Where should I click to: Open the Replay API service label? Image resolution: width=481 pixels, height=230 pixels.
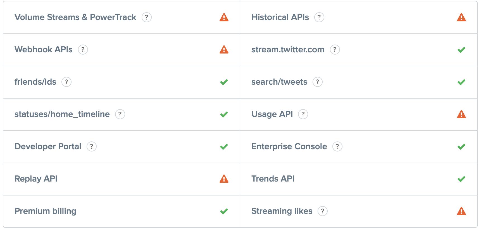pos(36,179)
